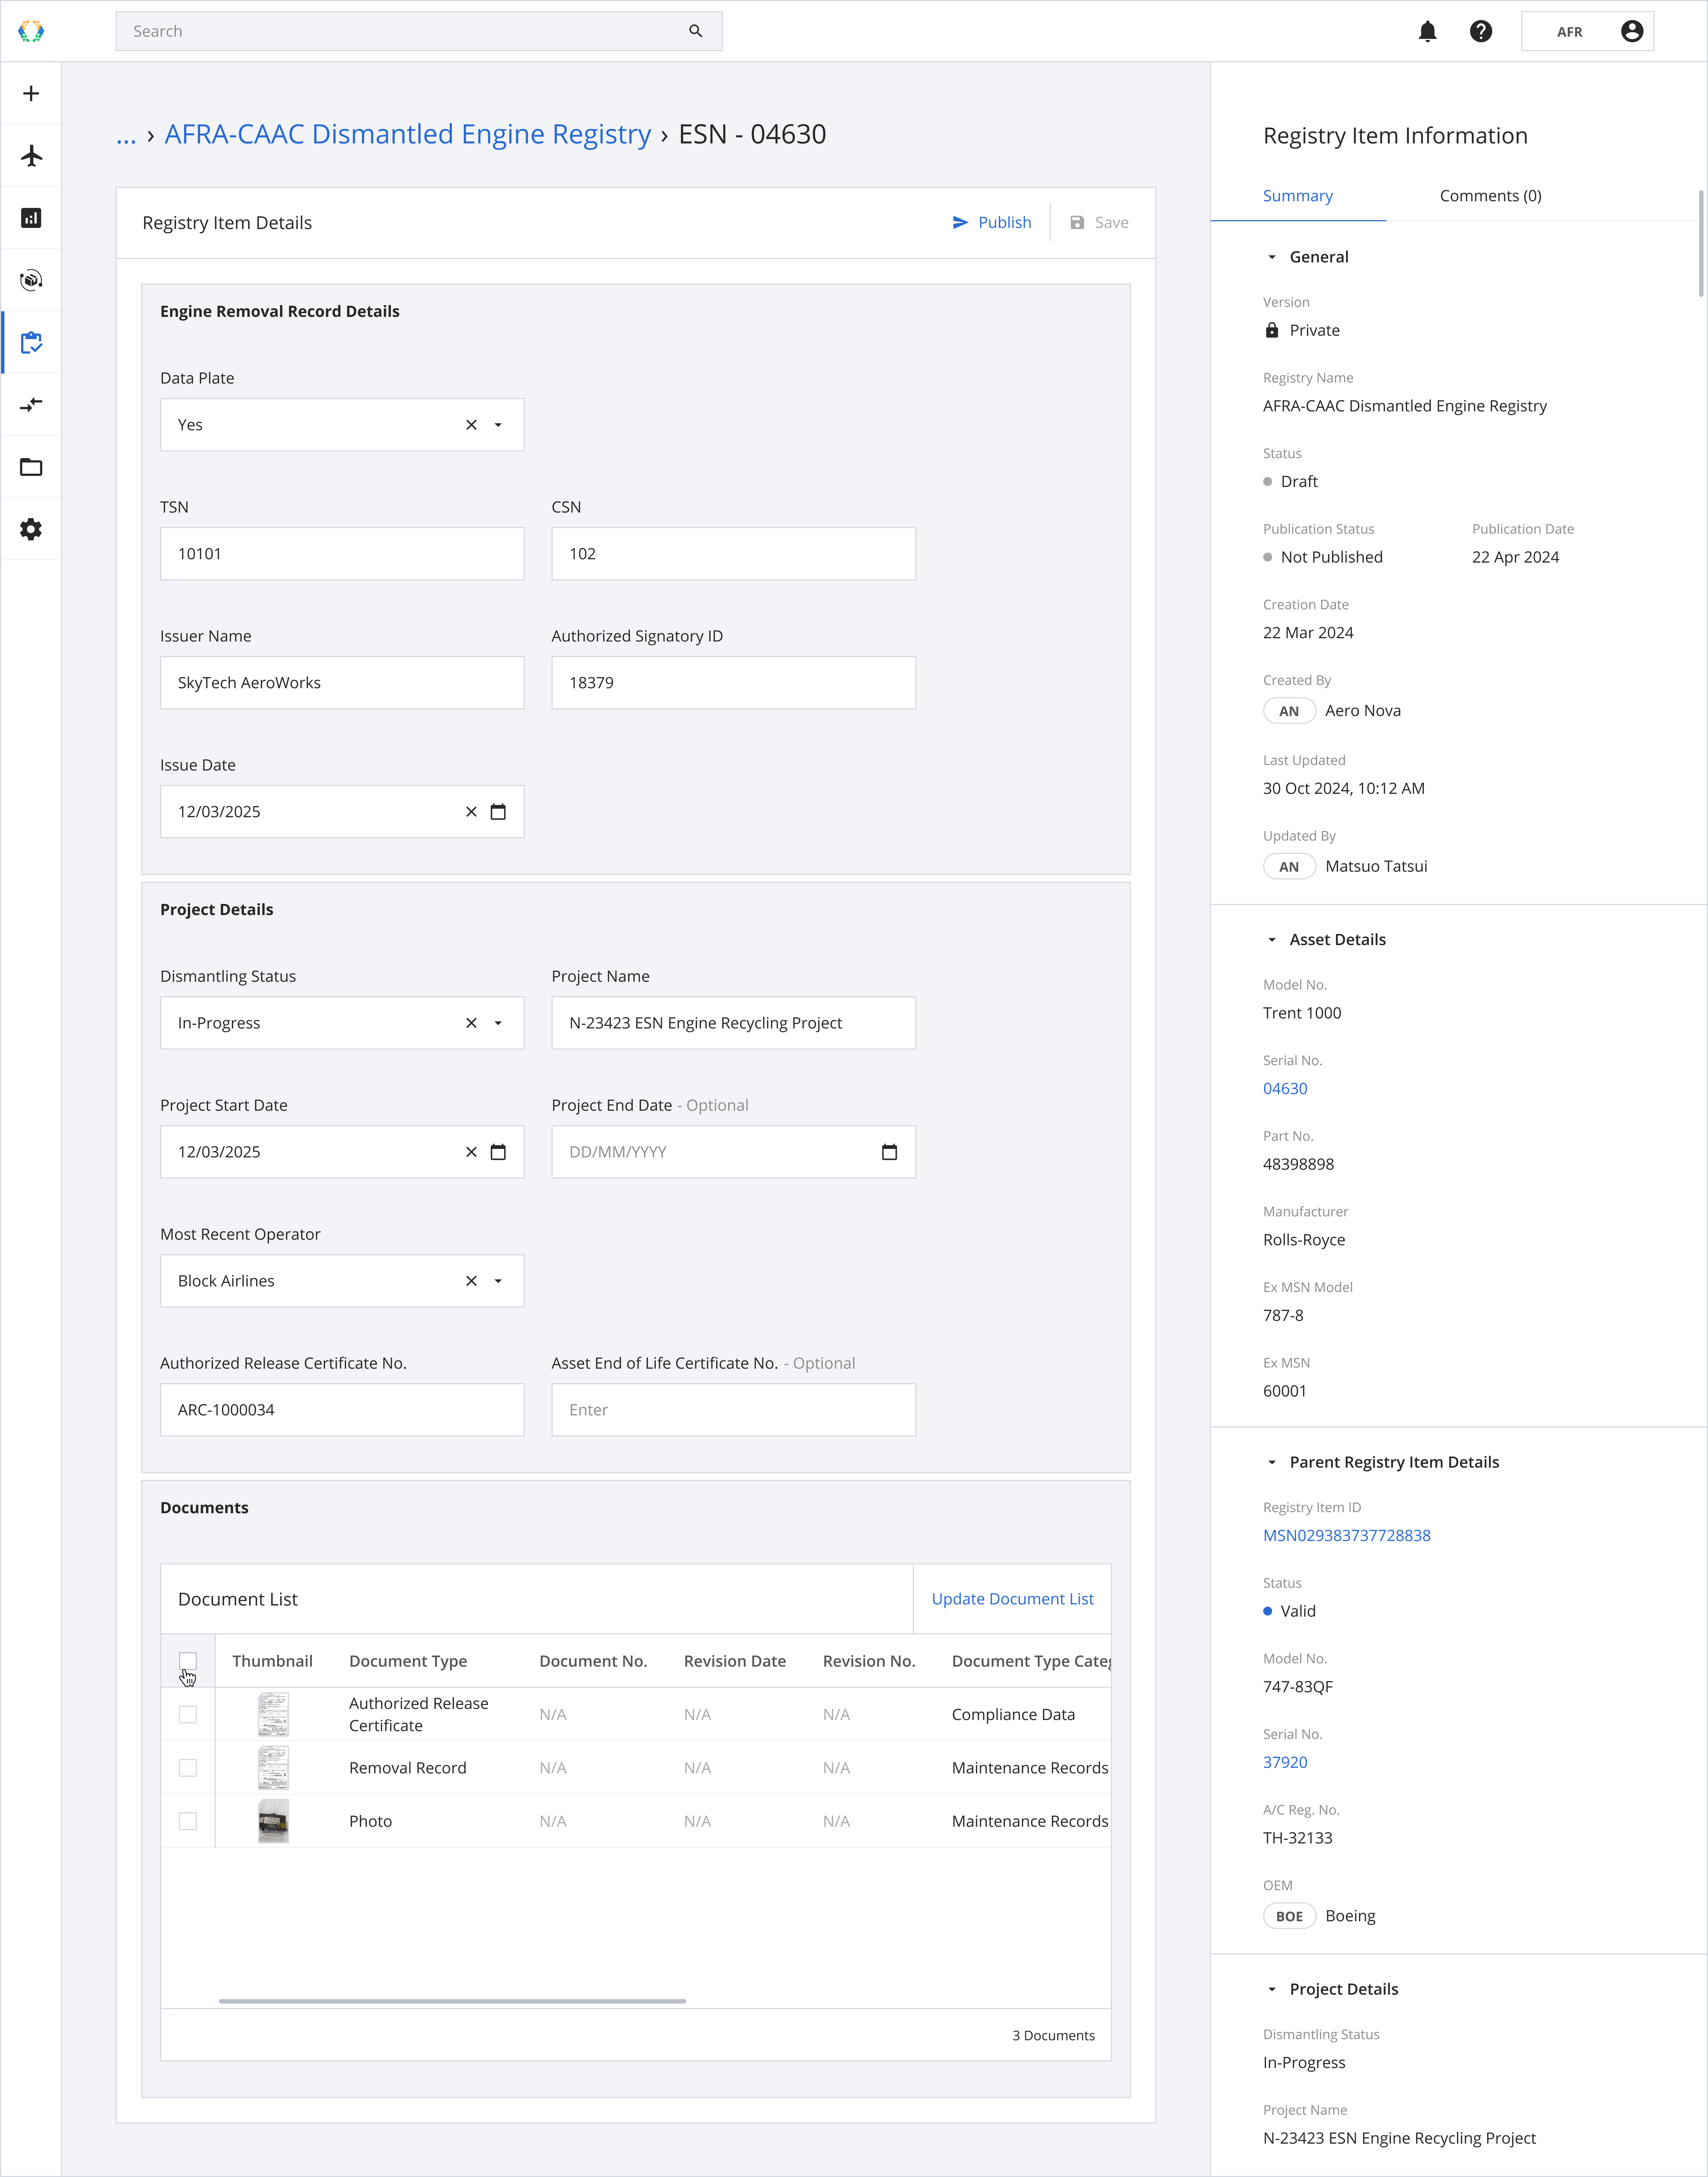Collapse the Asset Details section
The width and height of the screenshot is (1708, 2177).
tap(1272, 940)
